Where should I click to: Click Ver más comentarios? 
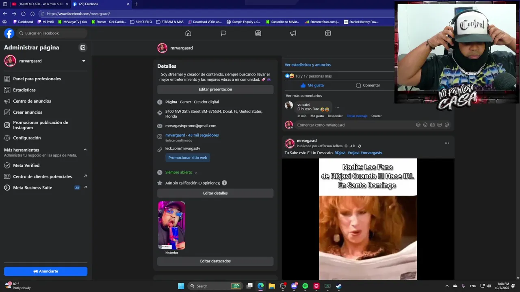(x=303, y=96)
